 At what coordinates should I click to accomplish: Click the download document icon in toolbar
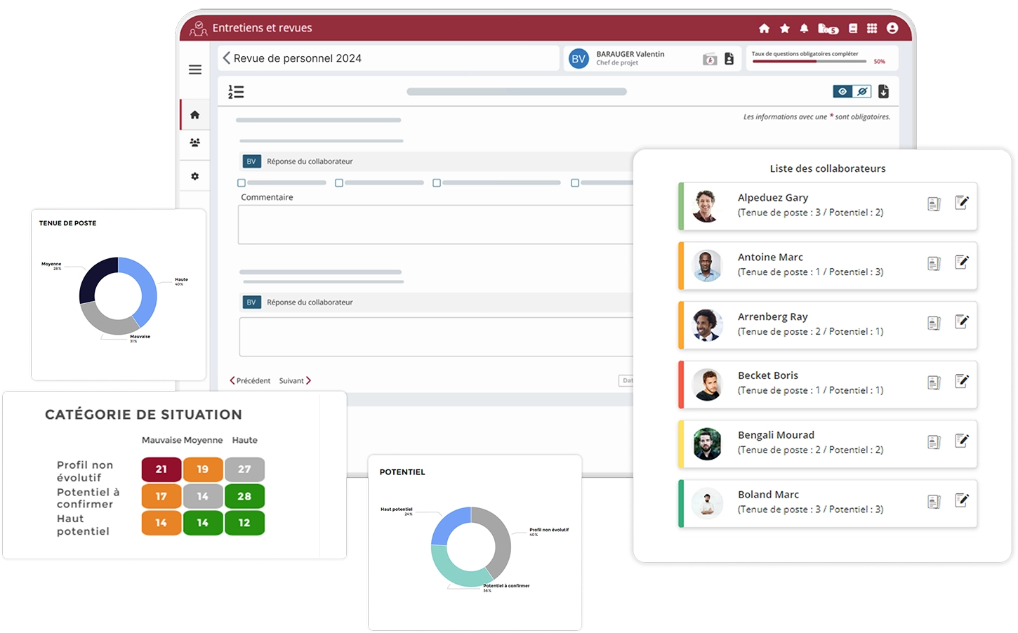coord(883,92)
